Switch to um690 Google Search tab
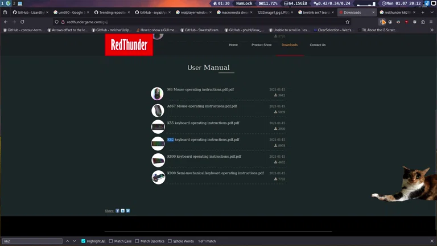Viewport: 437px width, 246px height. [x=71, y=13]
